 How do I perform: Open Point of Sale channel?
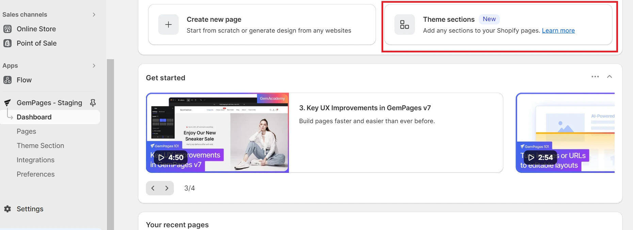[x=36, y=43]
